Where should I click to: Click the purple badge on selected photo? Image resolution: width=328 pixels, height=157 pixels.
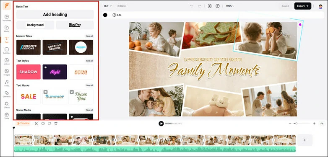300,25
